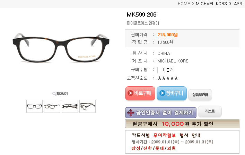The height and width of the screenshot is (155, 245).
Task: Click the 리스트 button
Action: coord(210,111)
